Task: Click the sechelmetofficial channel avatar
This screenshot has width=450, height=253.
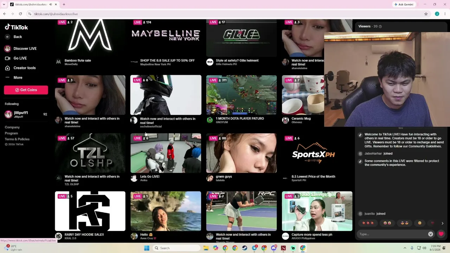Action: pos(134,121)
